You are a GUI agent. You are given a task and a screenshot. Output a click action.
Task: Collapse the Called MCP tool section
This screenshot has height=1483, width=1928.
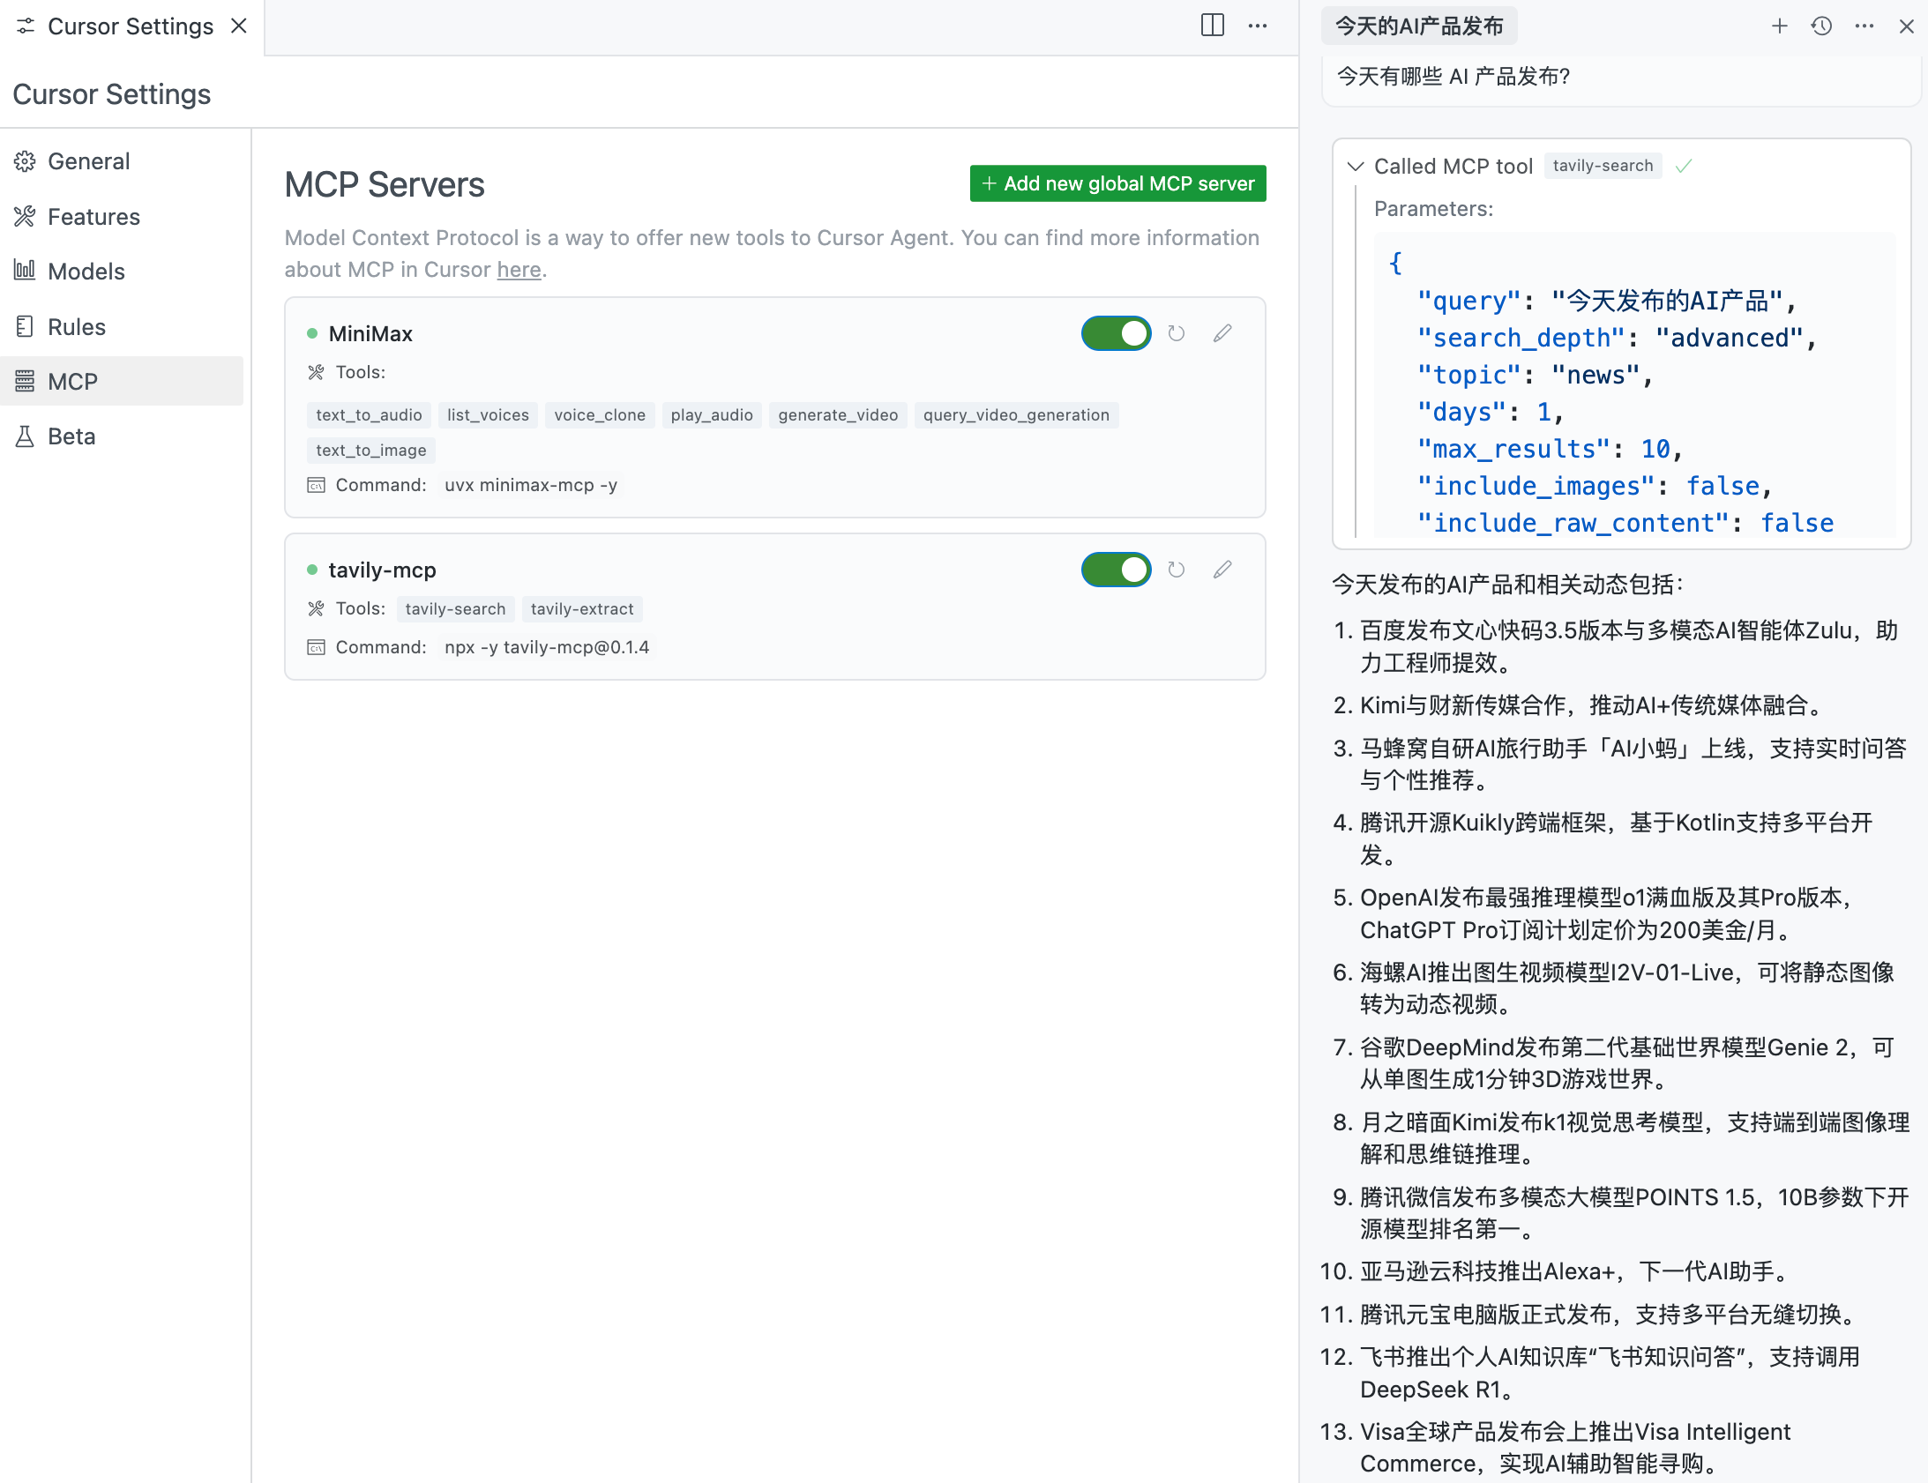pos(1355,166)
